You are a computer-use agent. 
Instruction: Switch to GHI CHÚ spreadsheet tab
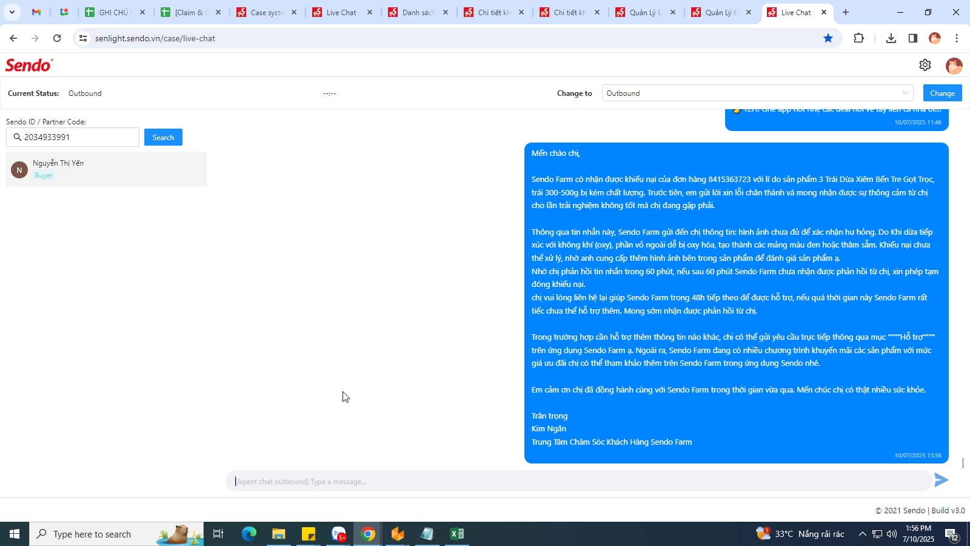pos(115,12)
